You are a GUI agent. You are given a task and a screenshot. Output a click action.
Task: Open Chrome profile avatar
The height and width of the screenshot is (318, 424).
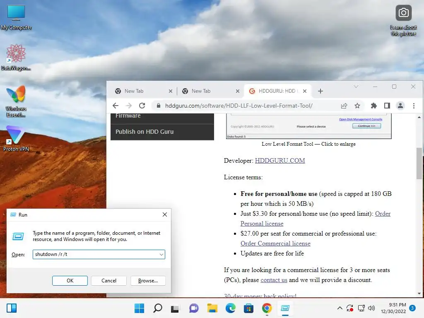pos(400,106)
